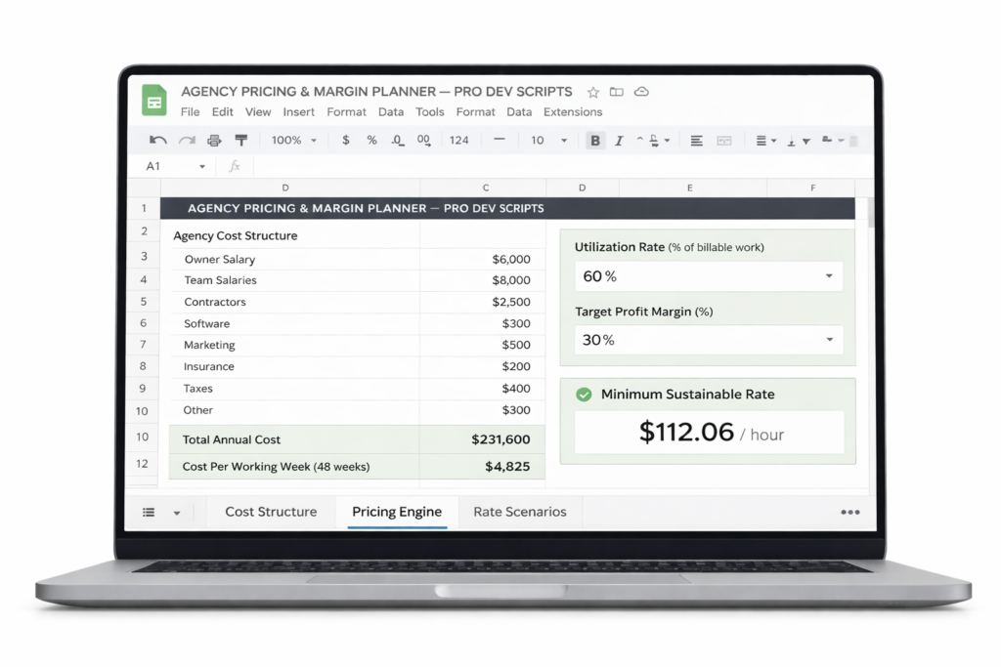Open the 100% zoom level dropdown
Viewport: 1001px width, 667px height.
pyautogui.click(x=294, y=141)
